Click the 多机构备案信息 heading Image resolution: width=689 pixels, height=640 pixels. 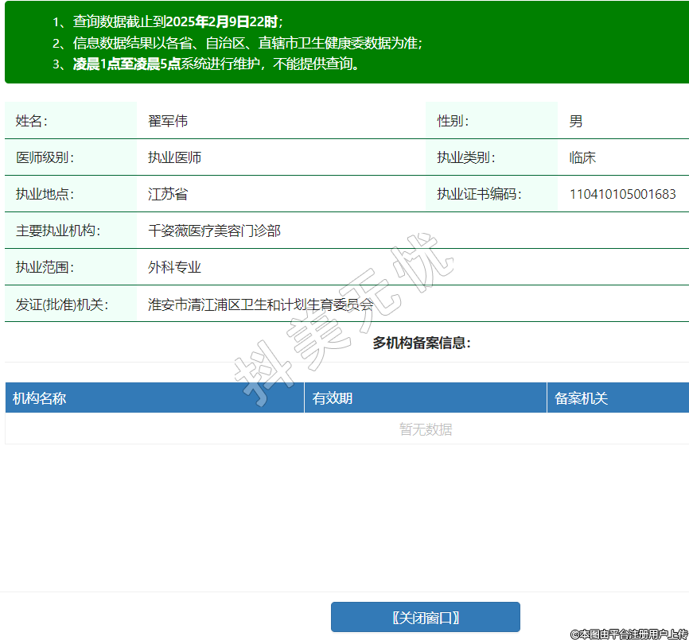[x=422, y=343]
